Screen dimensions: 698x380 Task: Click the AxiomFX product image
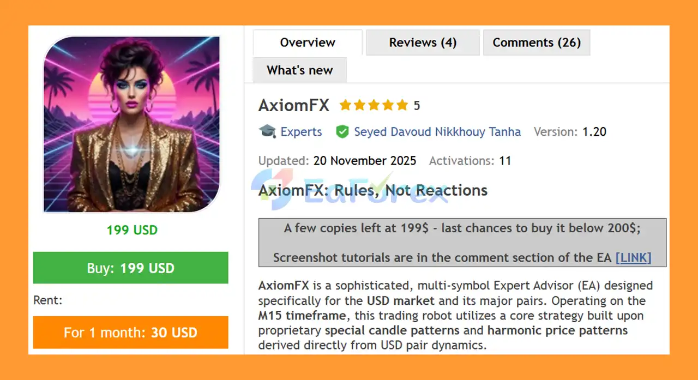[x=132, y=124]
